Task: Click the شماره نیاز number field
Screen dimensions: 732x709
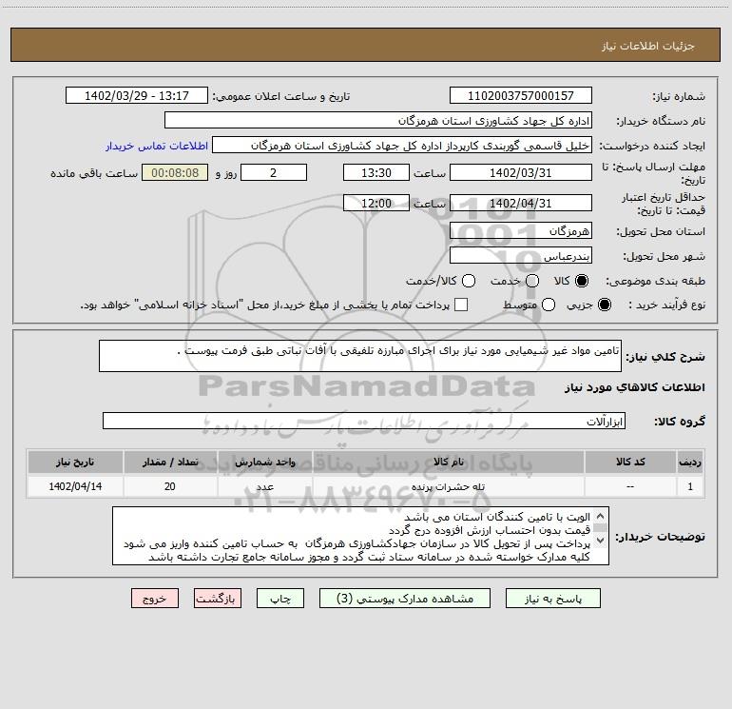Action: 521,96
